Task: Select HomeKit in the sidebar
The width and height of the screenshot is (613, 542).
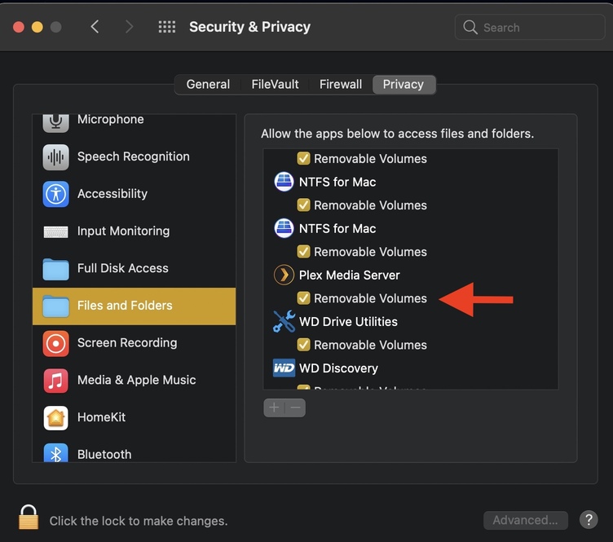Action: pos(134,418)
